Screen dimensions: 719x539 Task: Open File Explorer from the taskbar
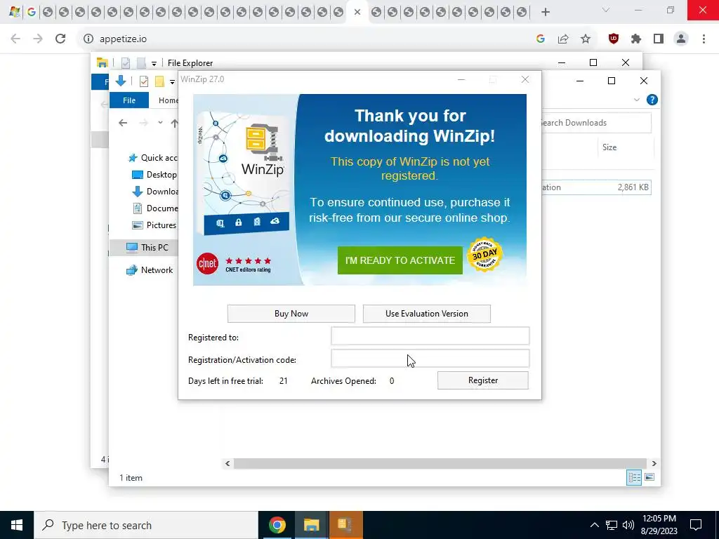click(311, 525)
